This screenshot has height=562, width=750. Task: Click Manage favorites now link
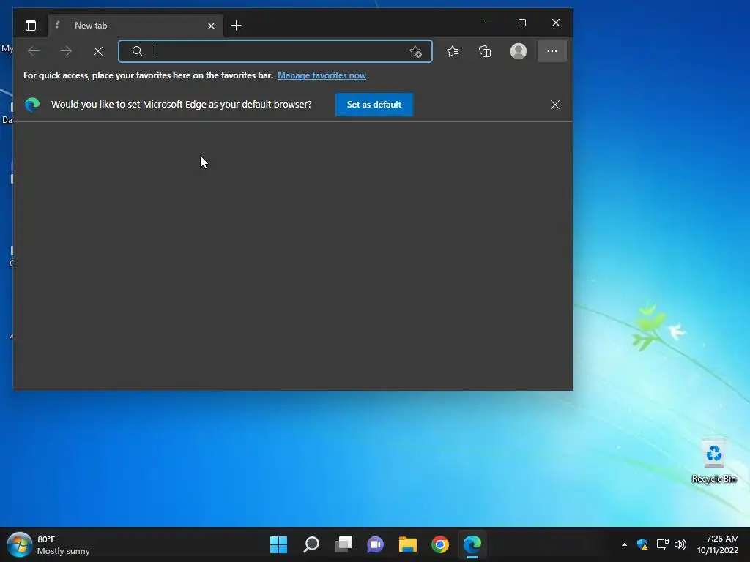[x=322, y=75]
